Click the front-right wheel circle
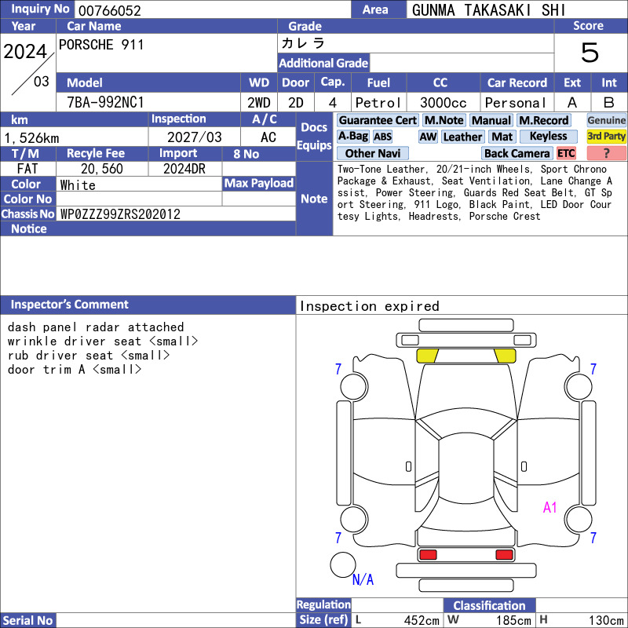The image size is (628, 628). [579, 386]
